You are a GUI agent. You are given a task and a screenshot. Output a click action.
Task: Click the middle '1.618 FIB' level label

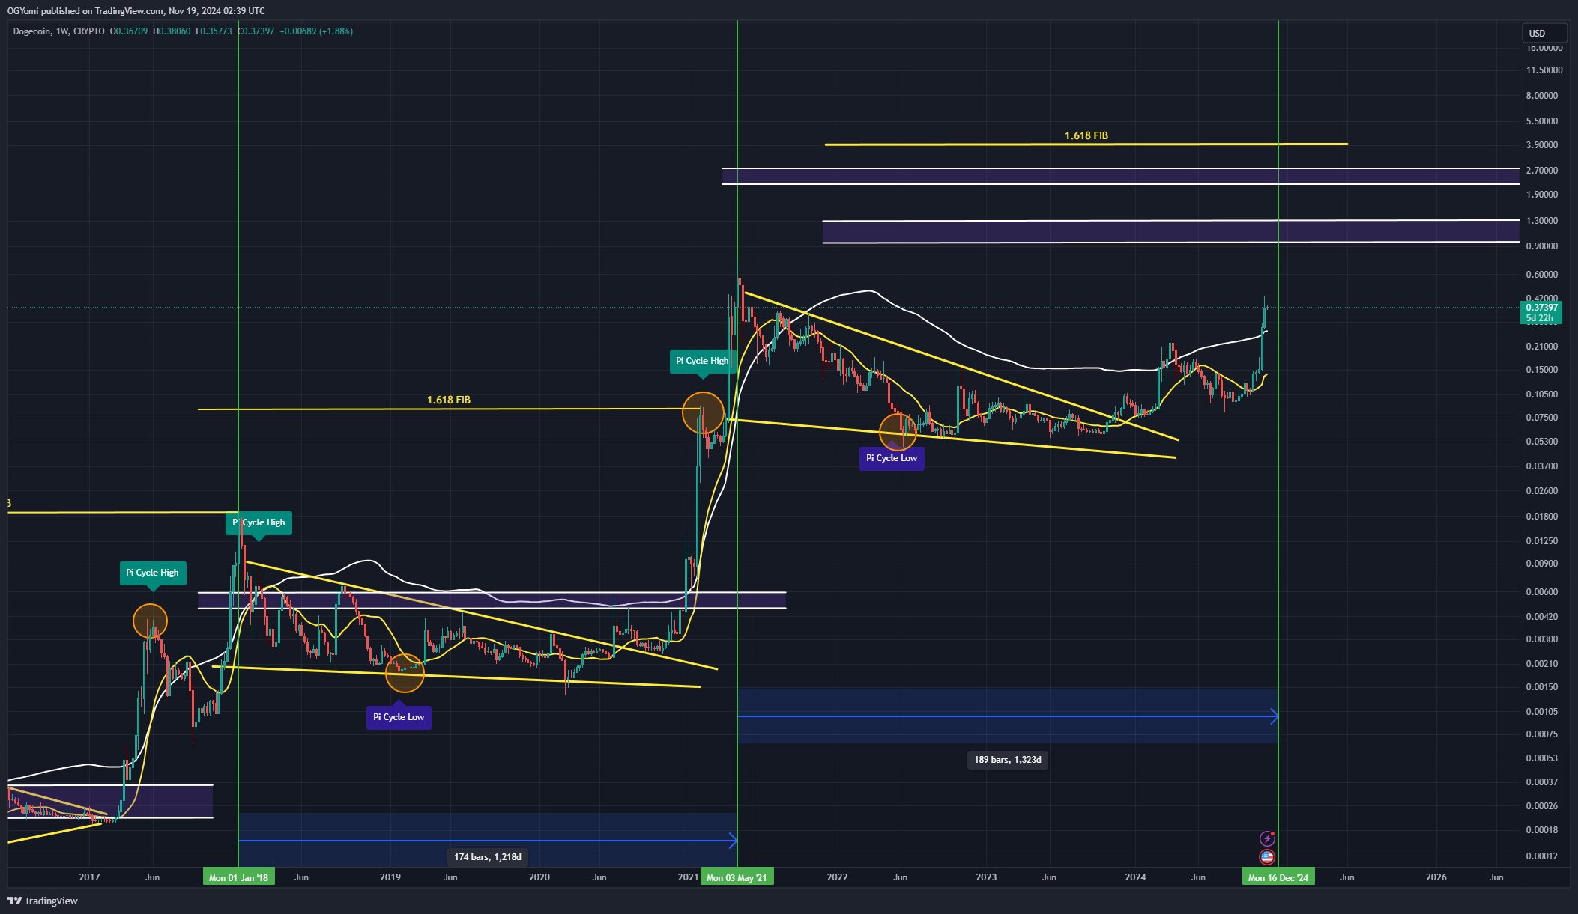[448, 400]
